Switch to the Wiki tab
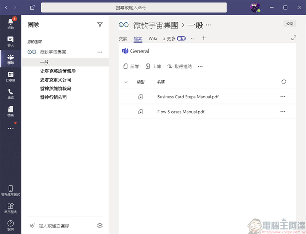Viewport: 306px width, 234px height. click(153, 38)
